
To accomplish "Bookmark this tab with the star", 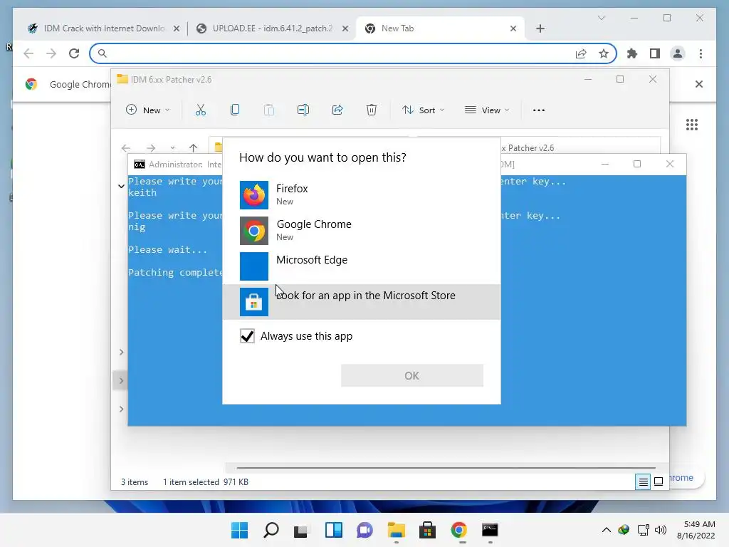I will (x=604, y=53).
